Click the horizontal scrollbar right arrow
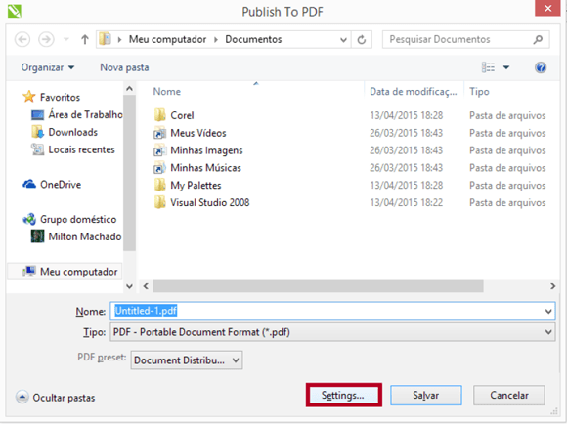This screenshot has width=567, height=424. [552, 286]
